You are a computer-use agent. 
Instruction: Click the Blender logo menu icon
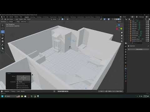tap(2, 17)
